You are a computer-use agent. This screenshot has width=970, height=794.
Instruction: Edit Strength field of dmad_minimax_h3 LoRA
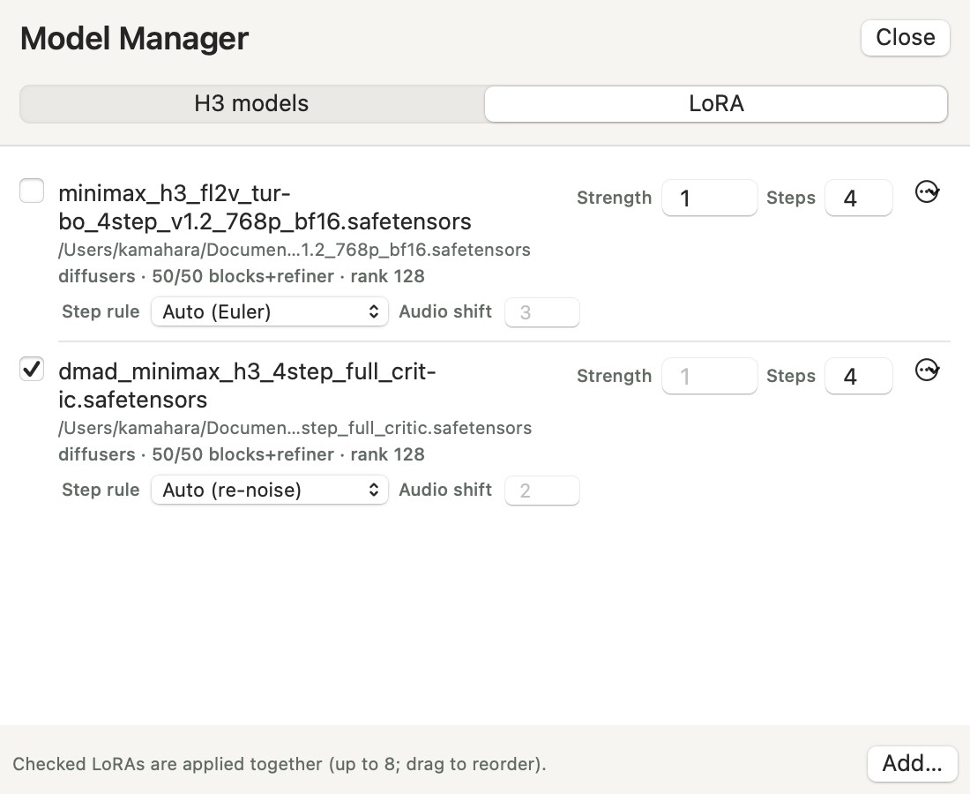pos(710,377)
